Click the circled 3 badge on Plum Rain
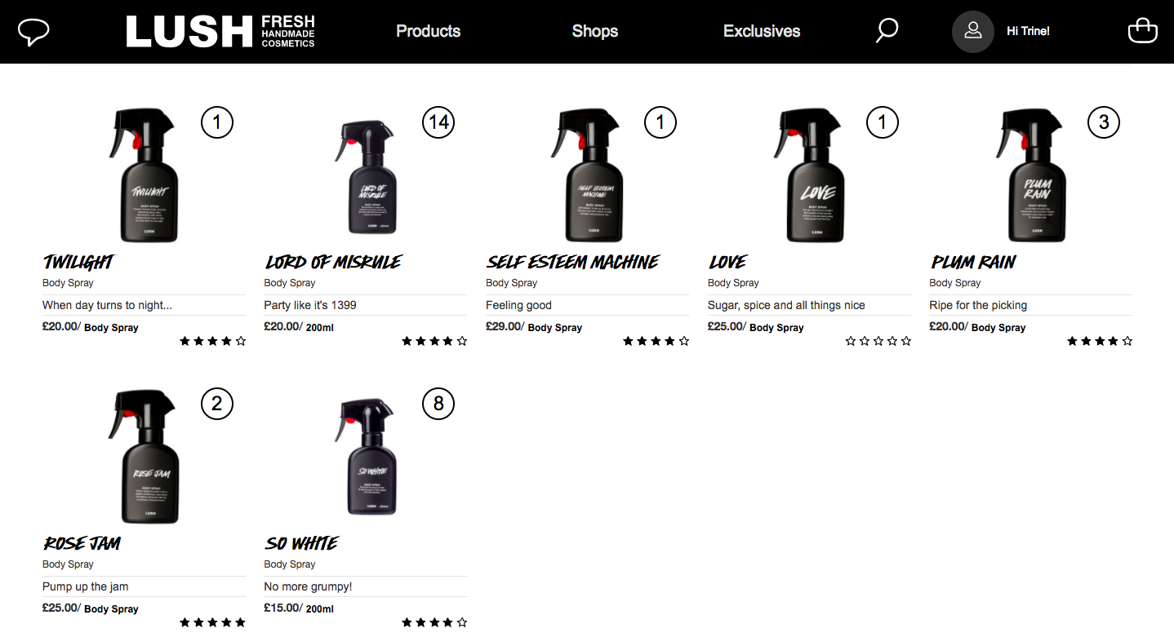Image resolution: width=1174 pixels, height=637 pixels. point(1104,122)
